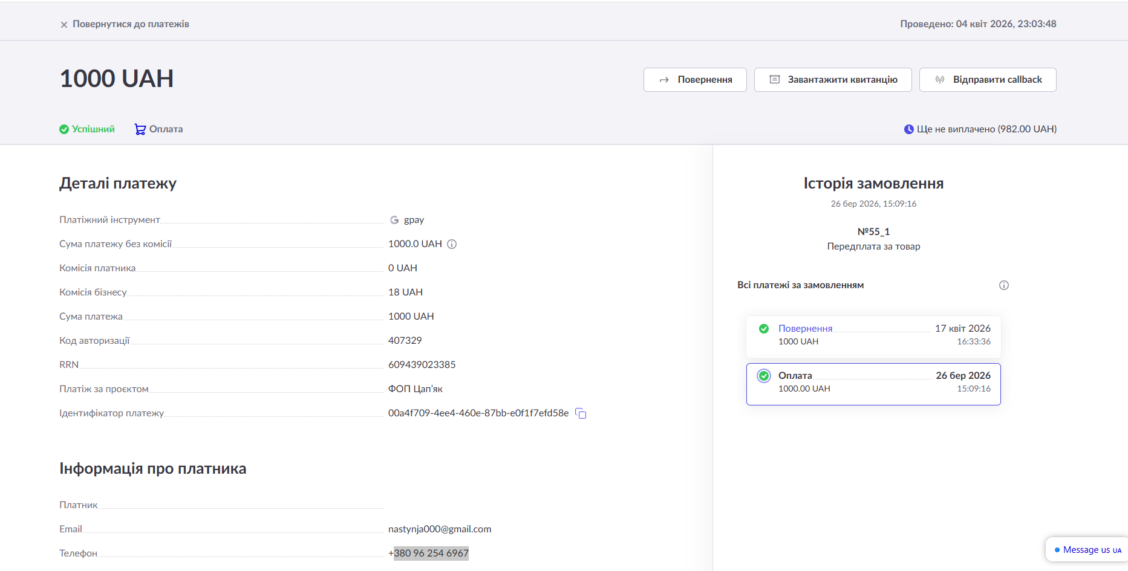Click the Google Pay gpay icon
The height and width of the screenshot is (571, 1128).
tap(394, 220)
